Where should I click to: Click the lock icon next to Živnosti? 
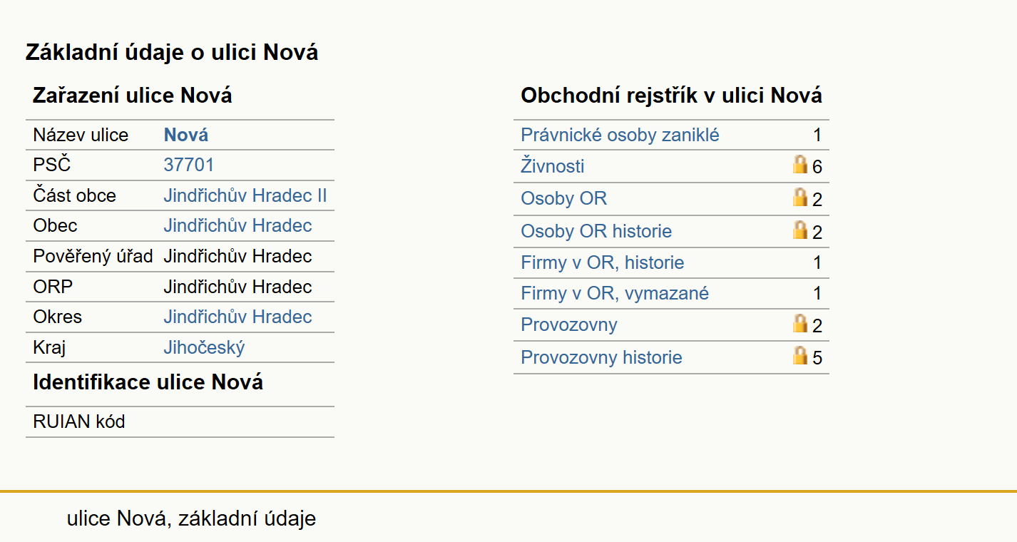[800, 165]
